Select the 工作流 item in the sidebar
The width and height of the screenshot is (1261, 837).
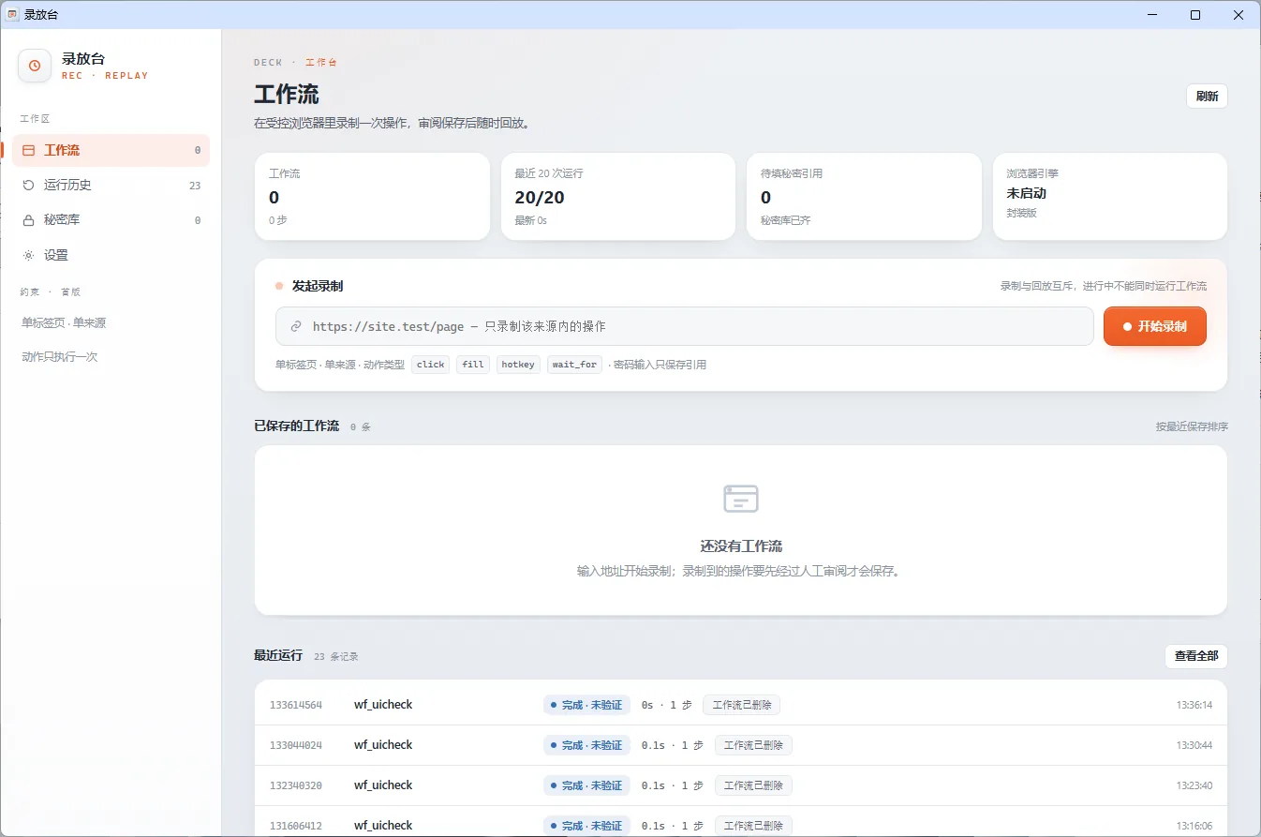[x=111, y=150]
